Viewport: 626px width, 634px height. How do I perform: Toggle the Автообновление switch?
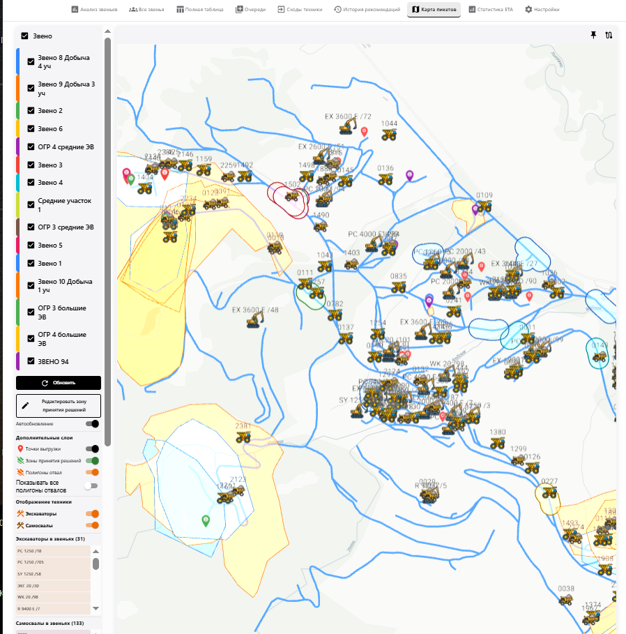92,424
